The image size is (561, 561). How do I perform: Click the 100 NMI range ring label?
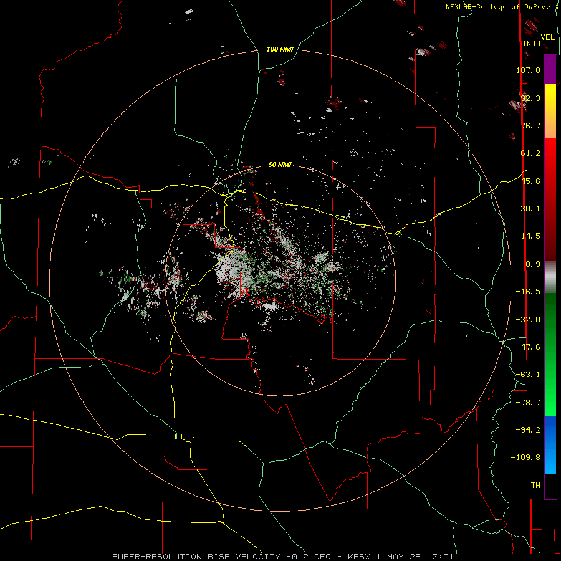(x=280, y=49)
